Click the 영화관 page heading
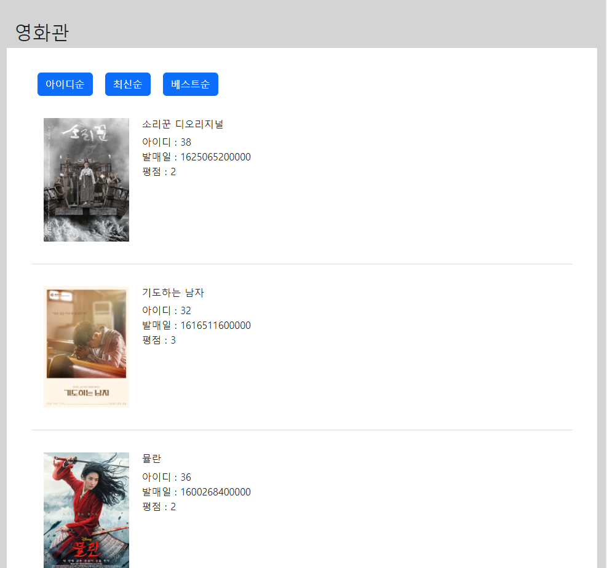 pyautogui.click(x=42, y=32)
